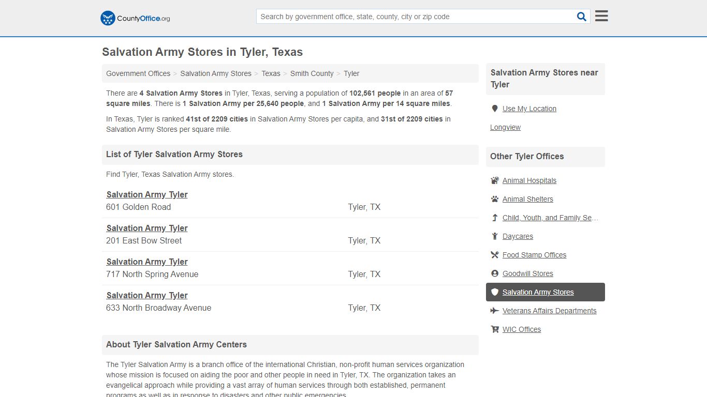The height and width of the screenshot is (397, 707).
Task: Go to Government Offices breadcrumb
Action: (x=138, y=73)
